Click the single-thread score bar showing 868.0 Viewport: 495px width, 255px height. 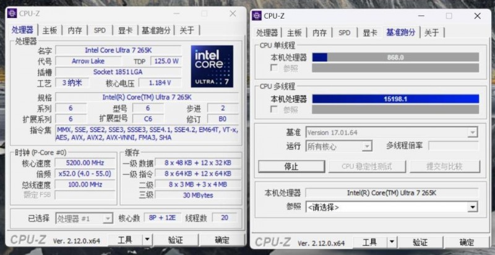click(395, 57)
